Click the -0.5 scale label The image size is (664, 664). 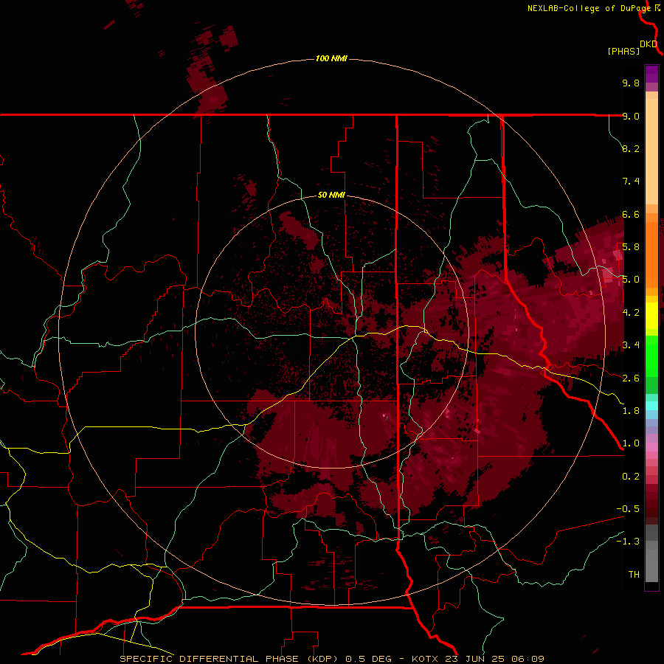click(628, 509)
